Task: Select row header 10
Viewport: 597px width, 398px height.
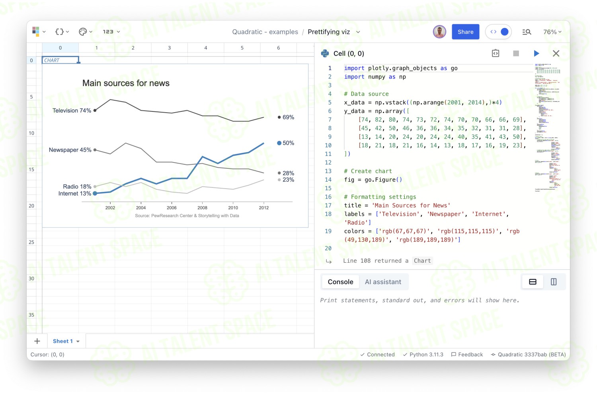Action: click(31, 133)
